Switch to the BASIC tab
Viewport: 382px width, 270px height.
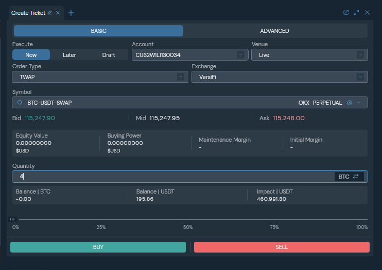[98, 31]
